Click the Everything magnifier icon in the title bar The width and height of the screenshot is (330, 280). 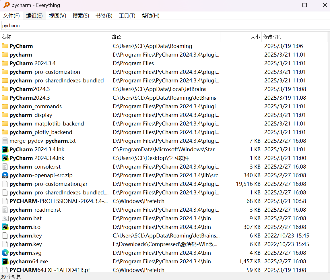[6, 5]
